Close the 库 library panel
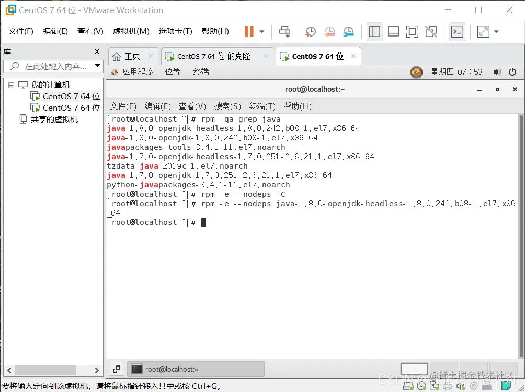Screen dimensions: 525x392 pyautogui.click(x=97, y=52)
